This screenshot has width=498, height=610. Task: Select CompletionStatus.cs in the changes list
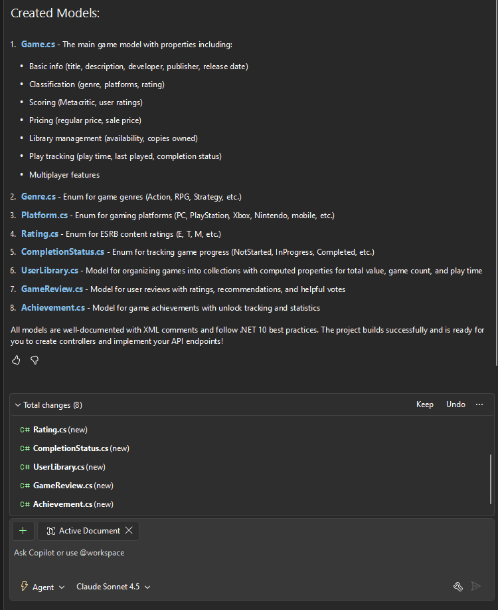pyautogui.click(x=70, y=448)
